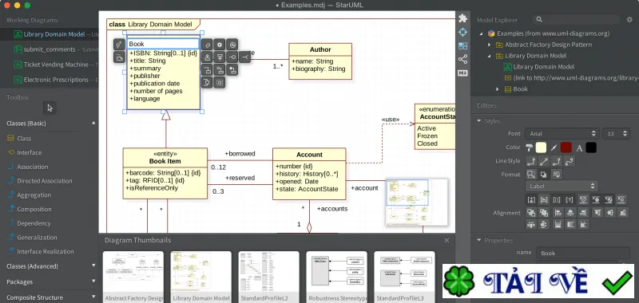Pick the Class tool in Toolbox
The width and height of the screenshot is (639, 303).
24,138
